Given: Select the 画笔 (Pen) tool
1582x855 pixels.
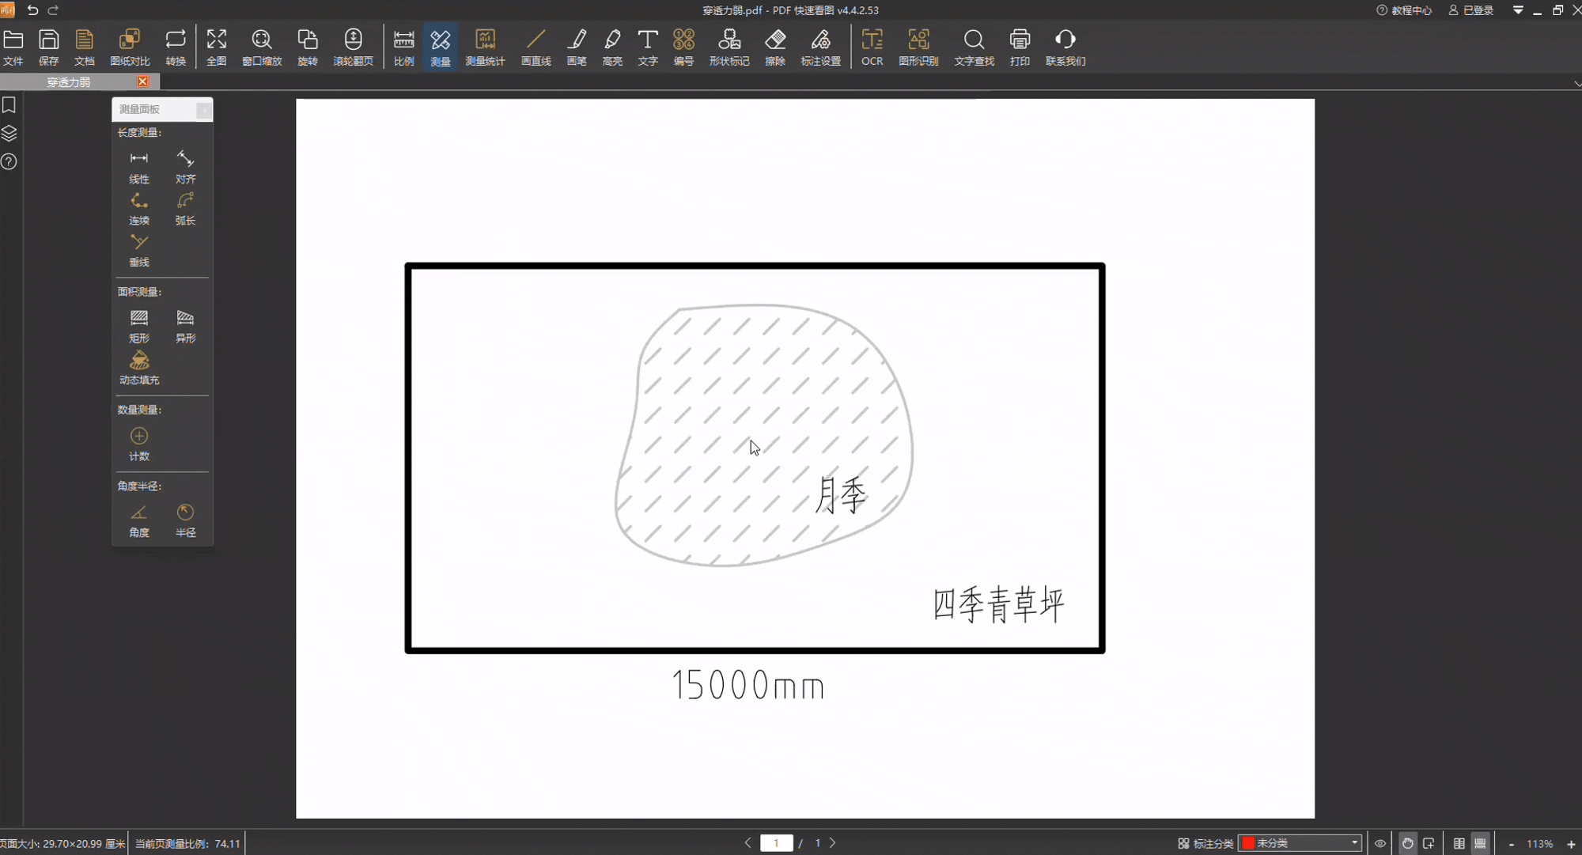Looking at the screenshot, I should click(x=577, y=47).
